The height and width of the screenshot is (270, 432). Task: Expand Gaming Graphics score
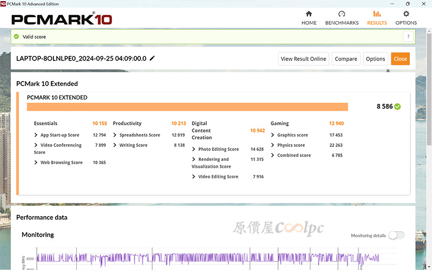coord(273,135)
